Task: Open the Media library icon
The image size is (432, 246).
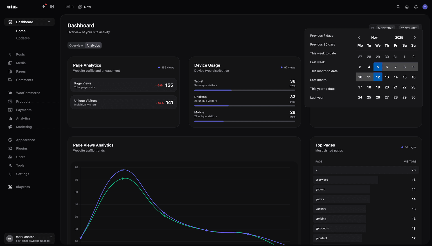Action: 10,63
